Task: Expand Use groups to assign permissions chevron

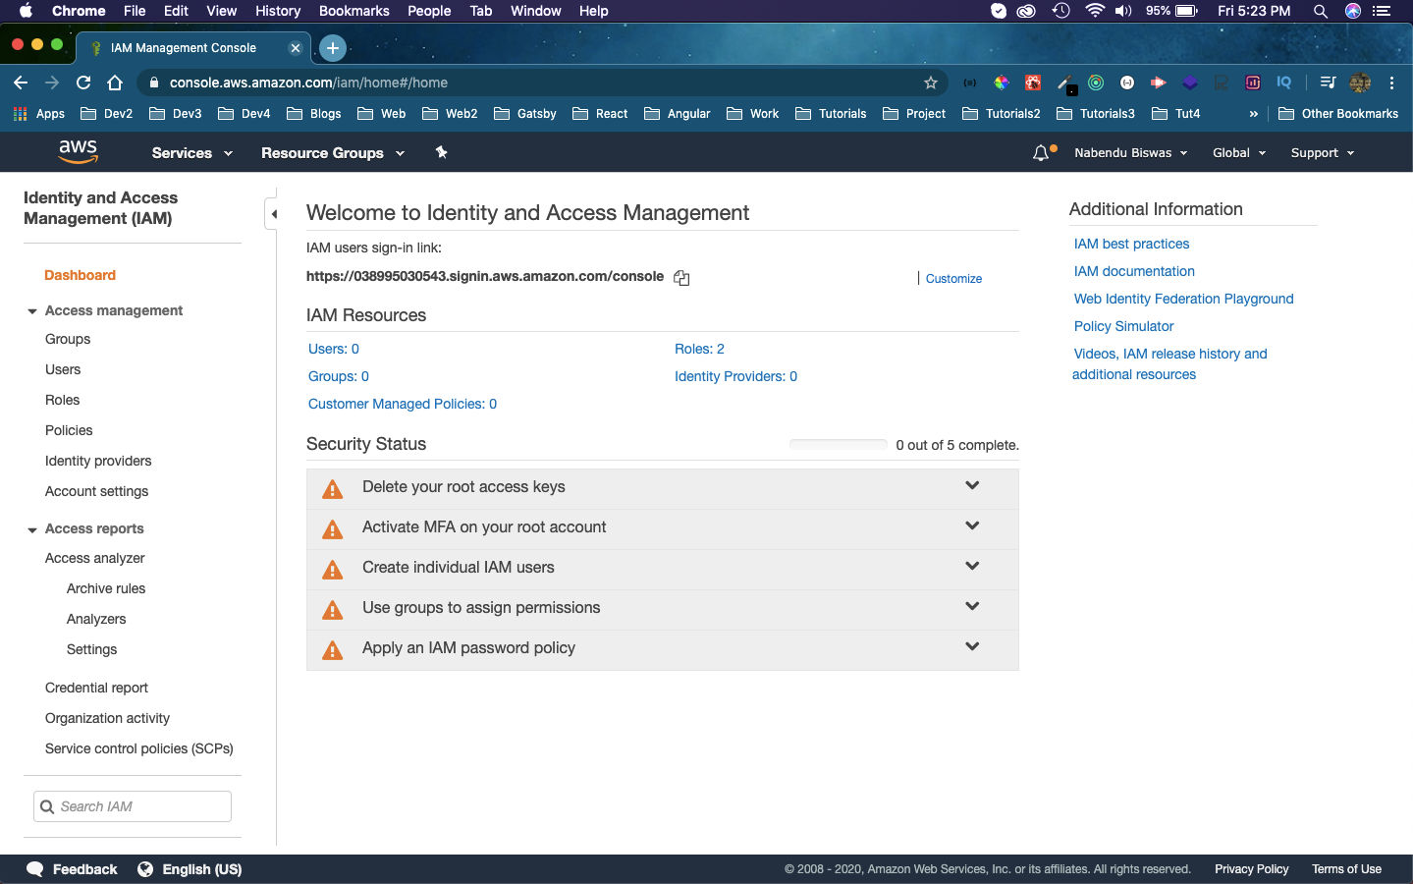Action: pyautogui.click(x=972, y=606)
